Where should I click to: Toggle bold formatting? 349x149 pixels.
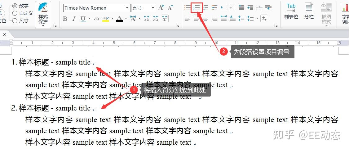65,19
